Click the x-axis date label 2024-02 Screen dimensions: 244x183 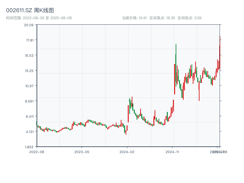pyautogui.click(x=127, y=152)
